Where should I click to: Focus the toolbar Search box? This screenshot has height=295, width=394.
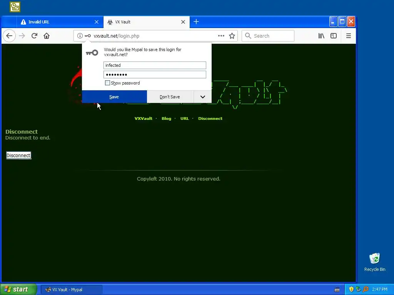[268, 36]
